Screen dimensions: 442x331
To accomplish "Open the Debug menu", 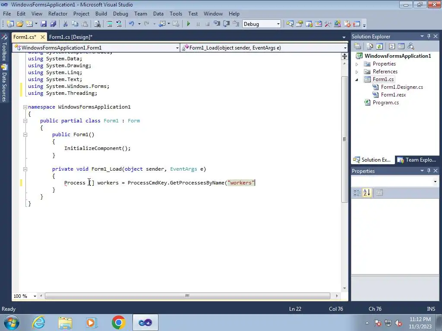I will tap(120, 13).
